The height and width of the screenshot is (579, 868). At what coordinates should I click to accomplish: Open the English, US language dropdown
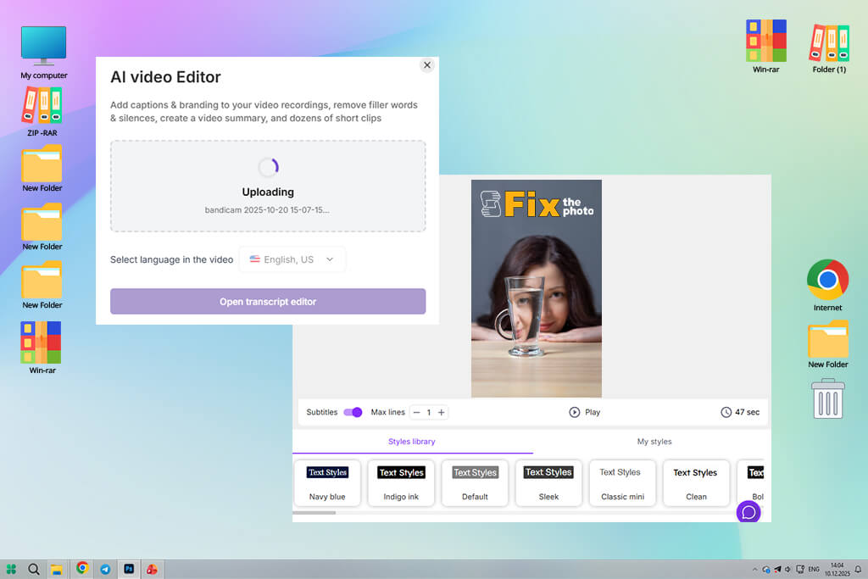[292, 259]
